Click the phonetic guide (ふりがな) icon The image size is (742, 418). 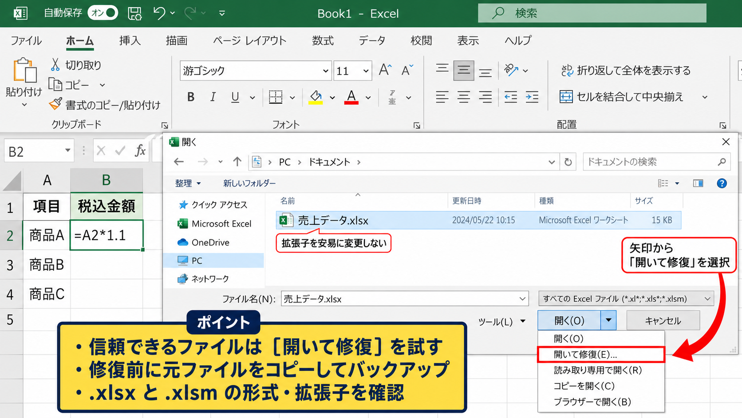392,97
